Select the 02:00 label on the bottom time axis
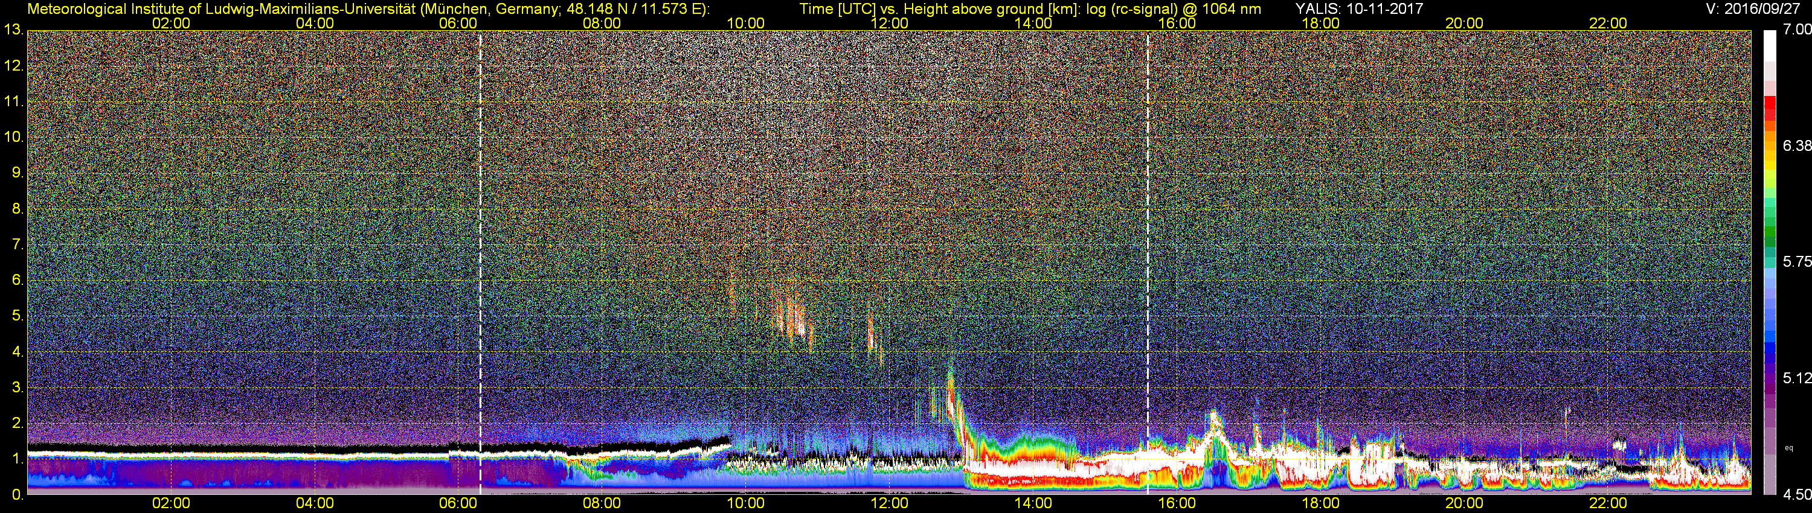This screenshot has height=513, width=1812. (x=171, y=503)
